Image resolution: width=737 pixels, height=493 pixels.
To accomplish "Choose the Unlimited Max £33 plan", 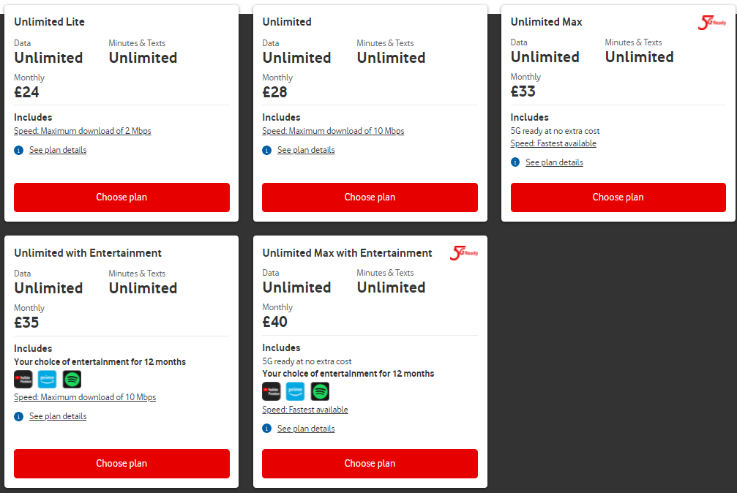I will pyautogui.click(x=618, y=197).
